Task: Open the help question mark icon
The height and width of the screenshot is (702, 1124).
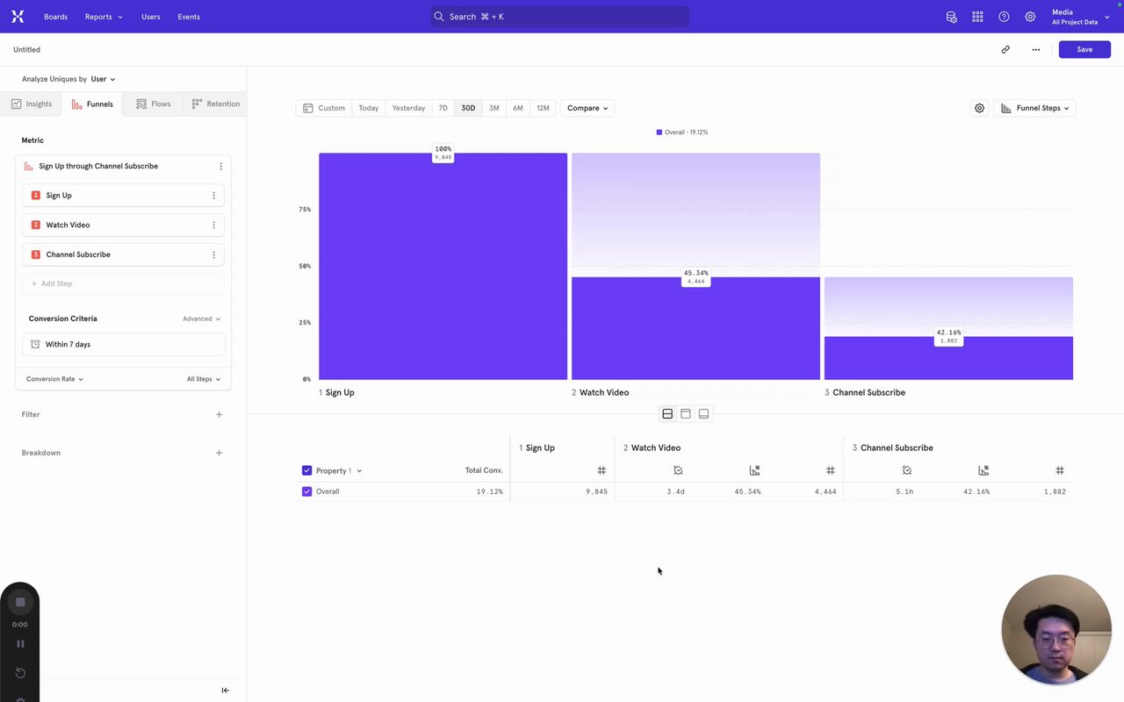Action: pyautogui.click(x=1004, y=17)
